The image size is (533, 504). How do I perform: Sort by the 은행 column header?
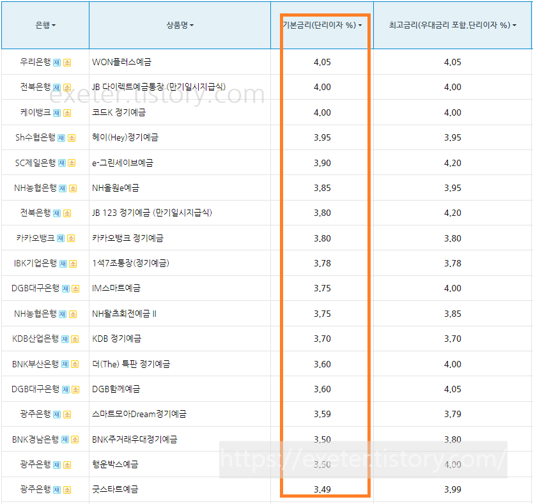point(45,25)
